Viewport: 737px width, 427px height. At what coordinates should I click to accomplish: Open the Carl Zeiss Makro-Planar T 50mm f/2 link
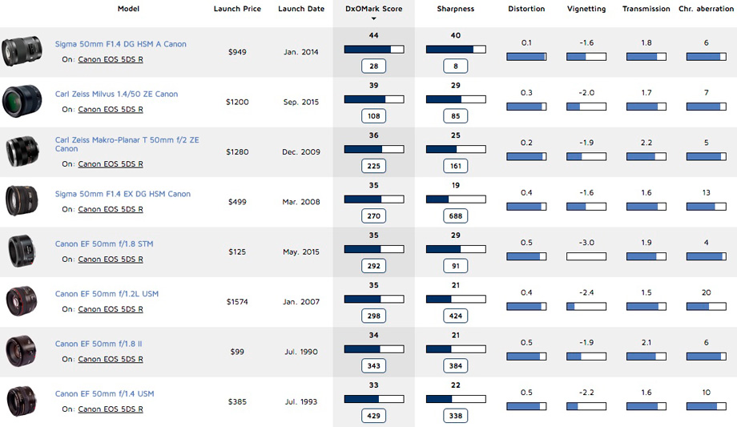(127, 144)
